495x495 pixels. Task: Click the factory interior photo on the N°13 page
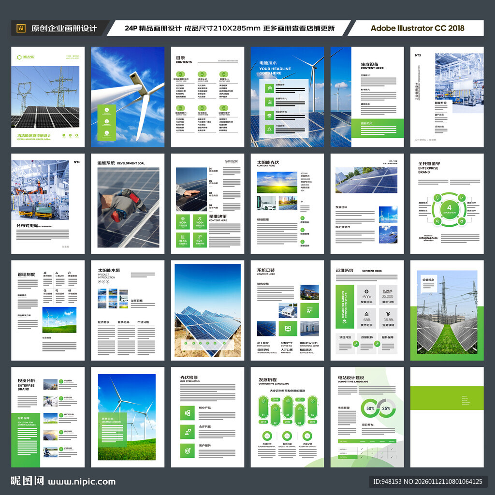tap(459, 83)
